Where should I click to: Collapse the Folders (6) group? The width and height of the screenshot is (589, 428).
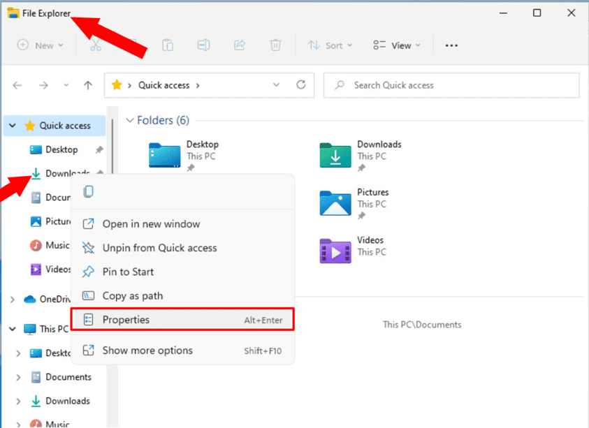click(129, 121)
